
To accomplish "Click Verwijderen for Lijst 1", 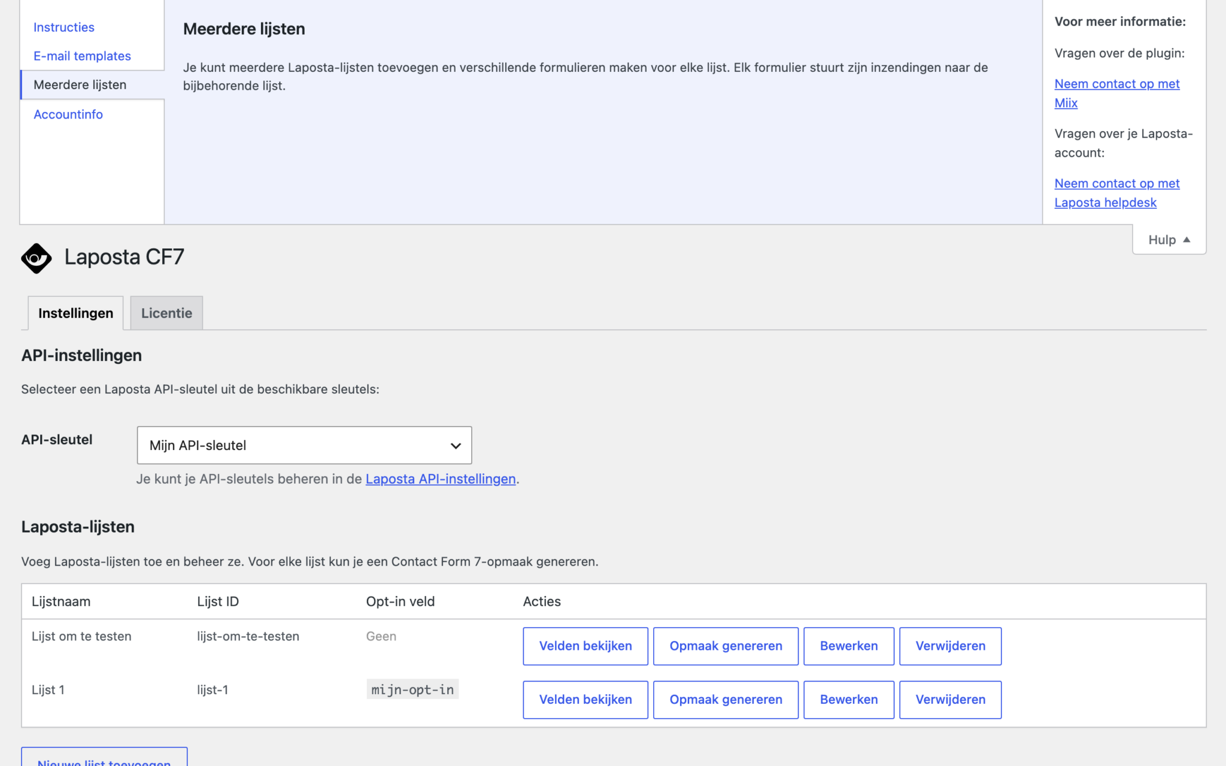I will (950, 700).
